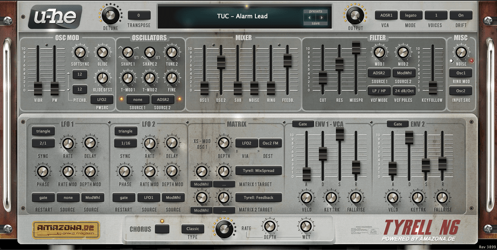Click the Glide knob
497x250 pixels.
point(103,52)
